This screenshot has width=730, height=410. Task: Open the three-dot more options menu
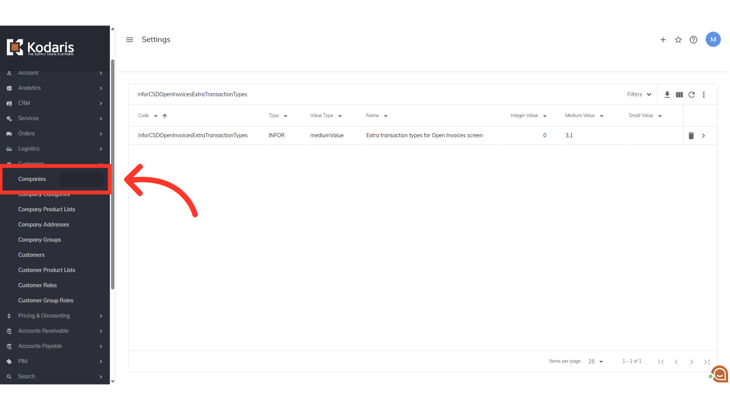[x=704, y=95]
